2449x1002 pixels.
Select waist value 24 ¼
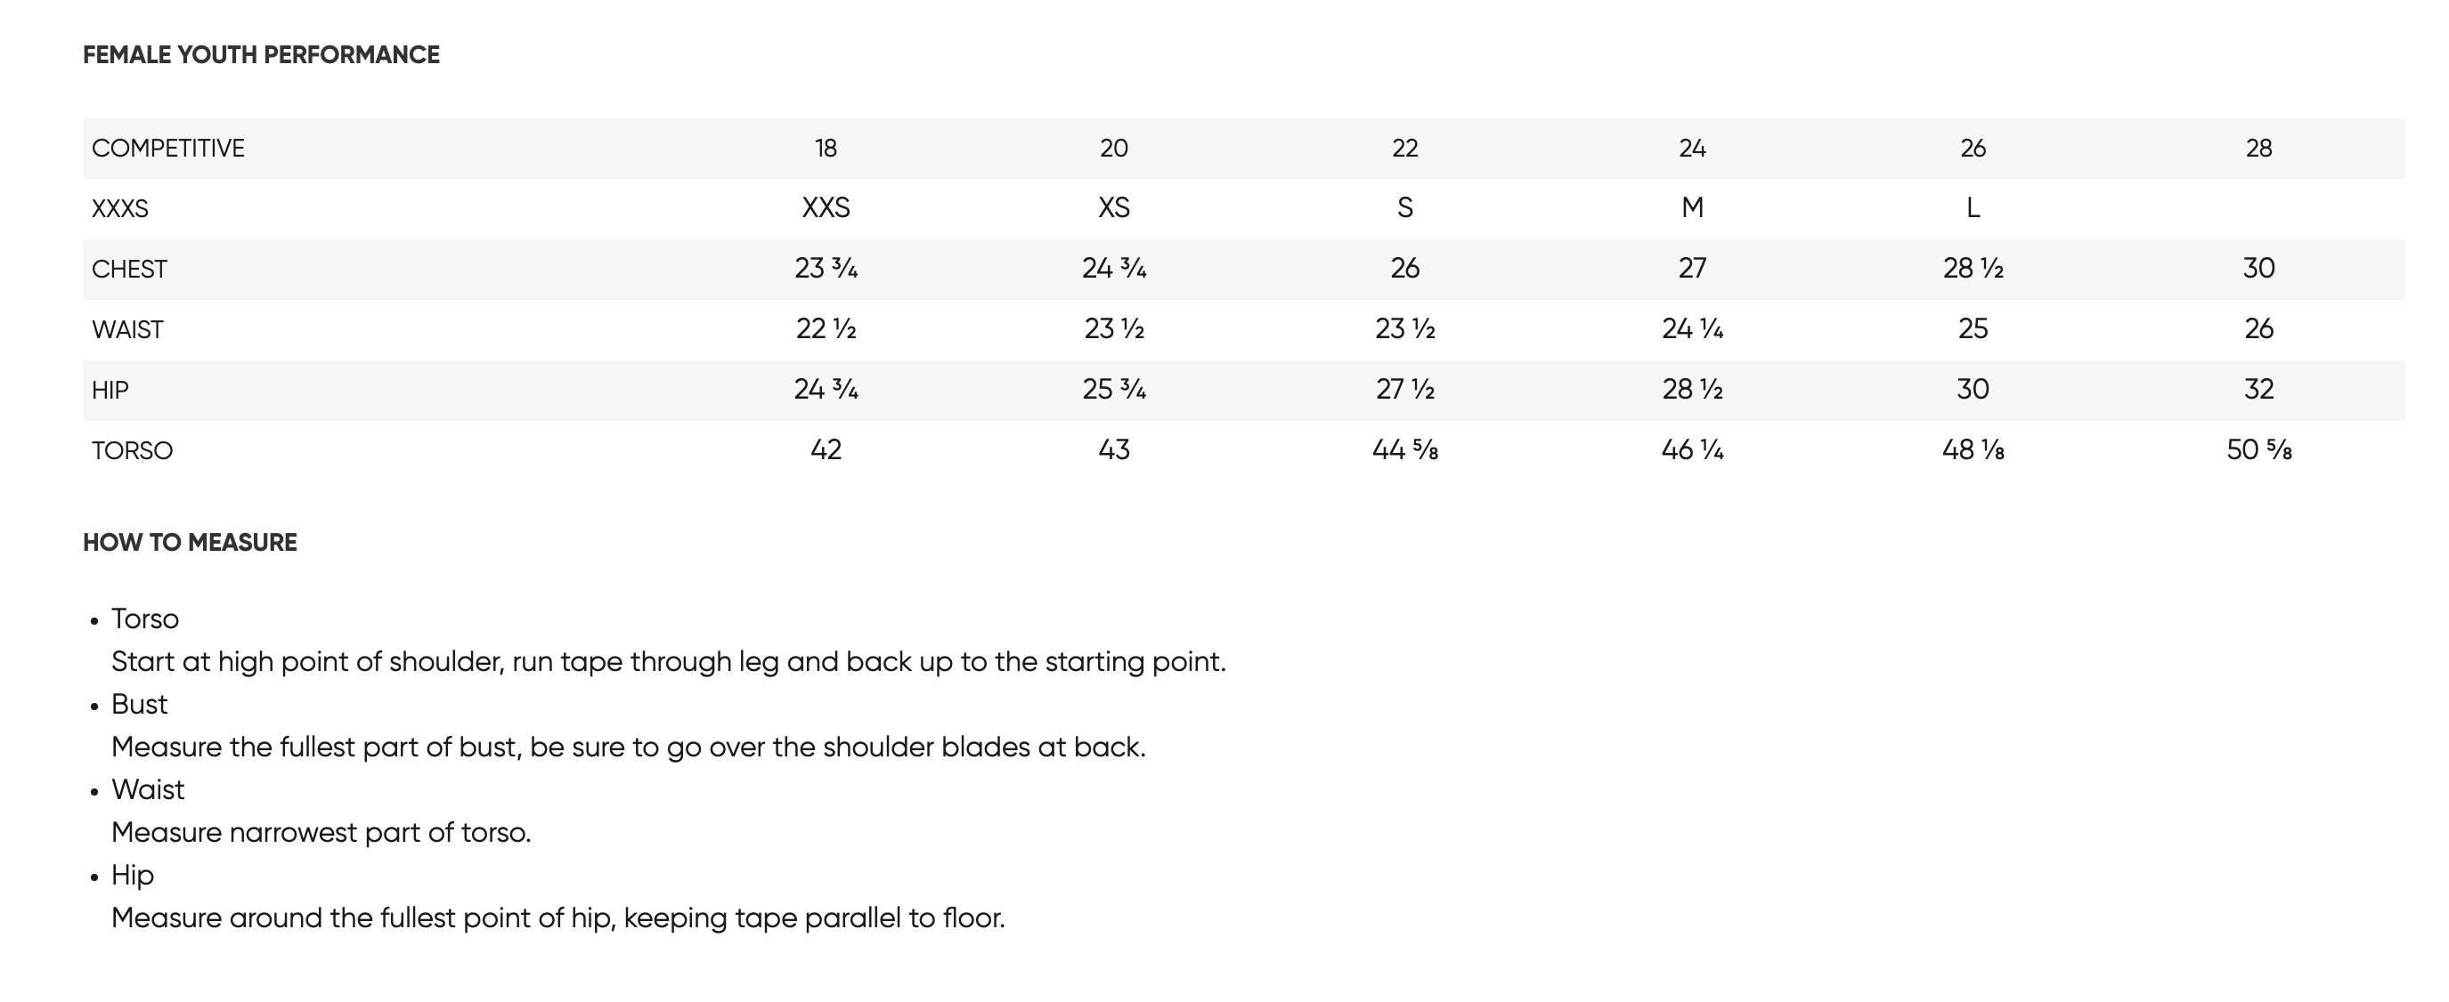click(1692, 328)
